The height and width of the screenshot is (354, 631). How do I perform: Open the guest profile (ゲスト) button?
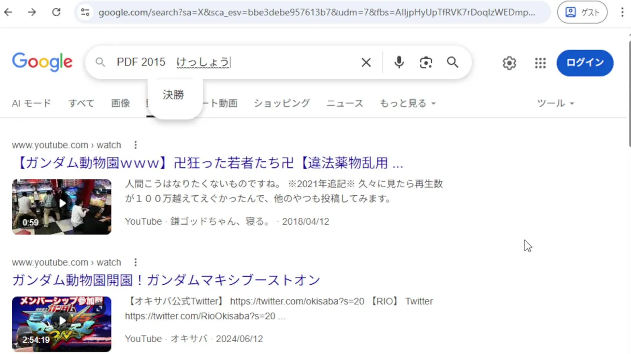(x=582, y=12)
